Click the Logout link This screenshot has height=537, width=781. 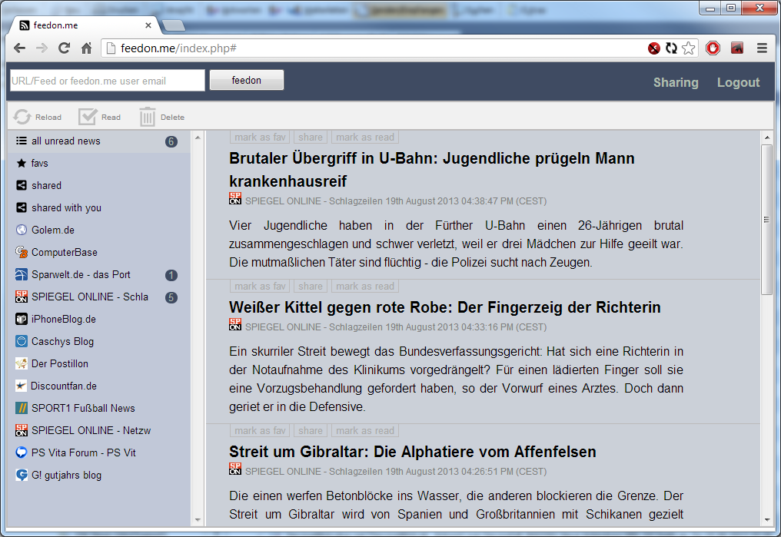point(738,82)
